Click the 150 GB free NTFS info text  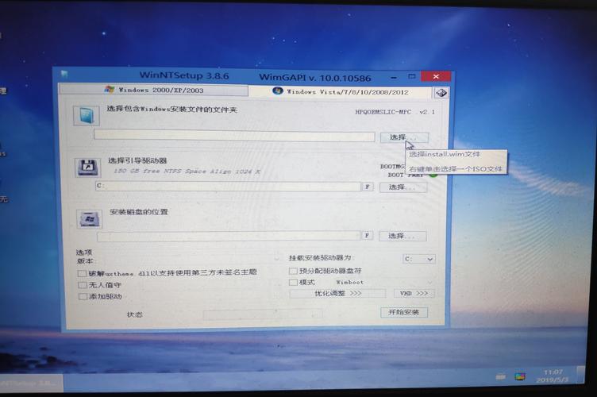[x=187, y=172]
